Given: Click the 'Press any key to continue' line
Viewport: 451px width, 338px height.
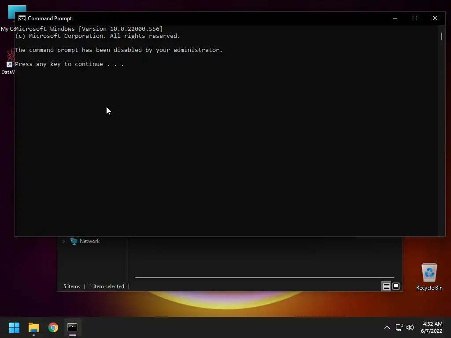Looking at the screenshot, I should pyautogui.click(x=69, y=64).
